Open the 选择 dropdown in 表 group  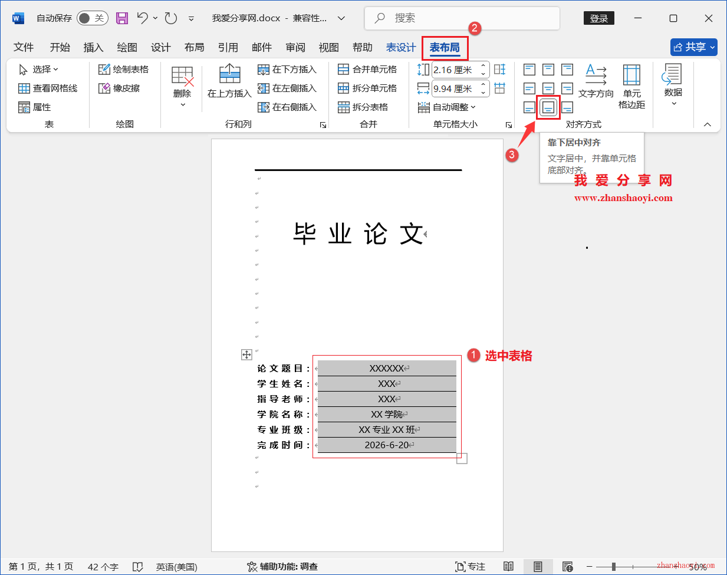point(39,70)
